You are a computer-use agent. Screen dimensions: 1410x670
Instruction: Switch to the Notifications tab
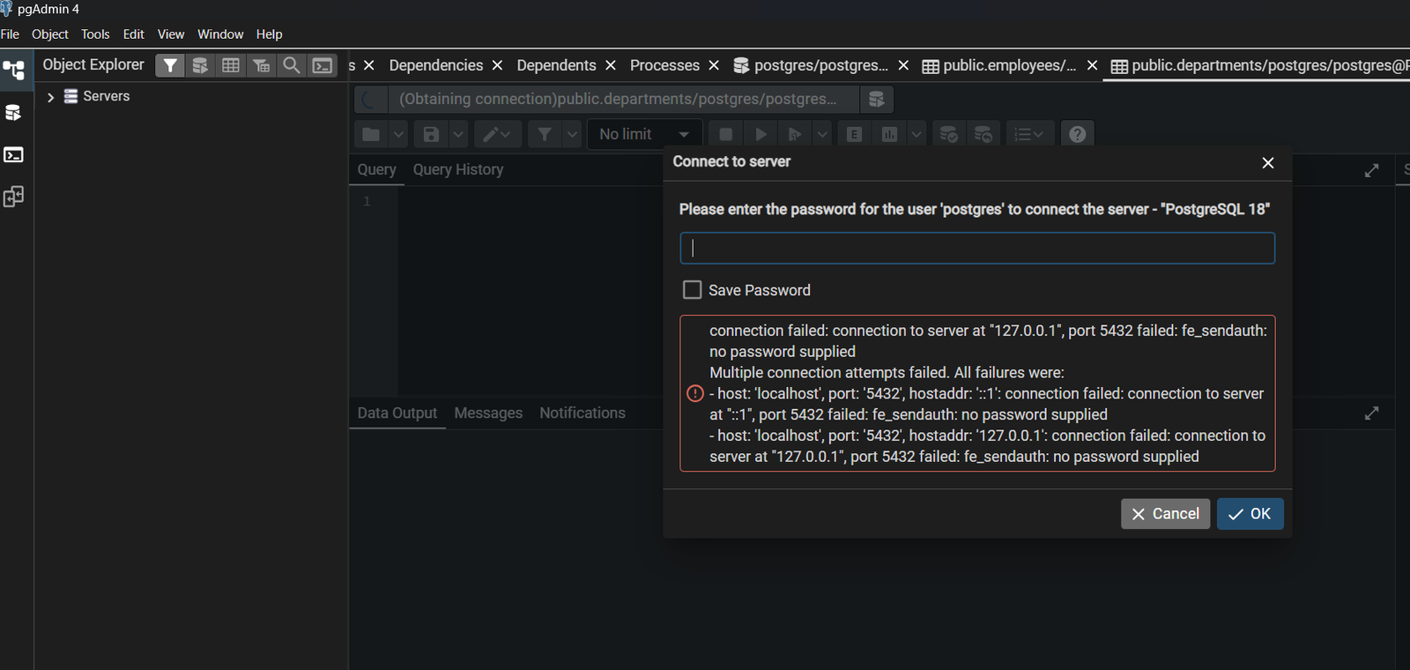click(x=583, y=413)
